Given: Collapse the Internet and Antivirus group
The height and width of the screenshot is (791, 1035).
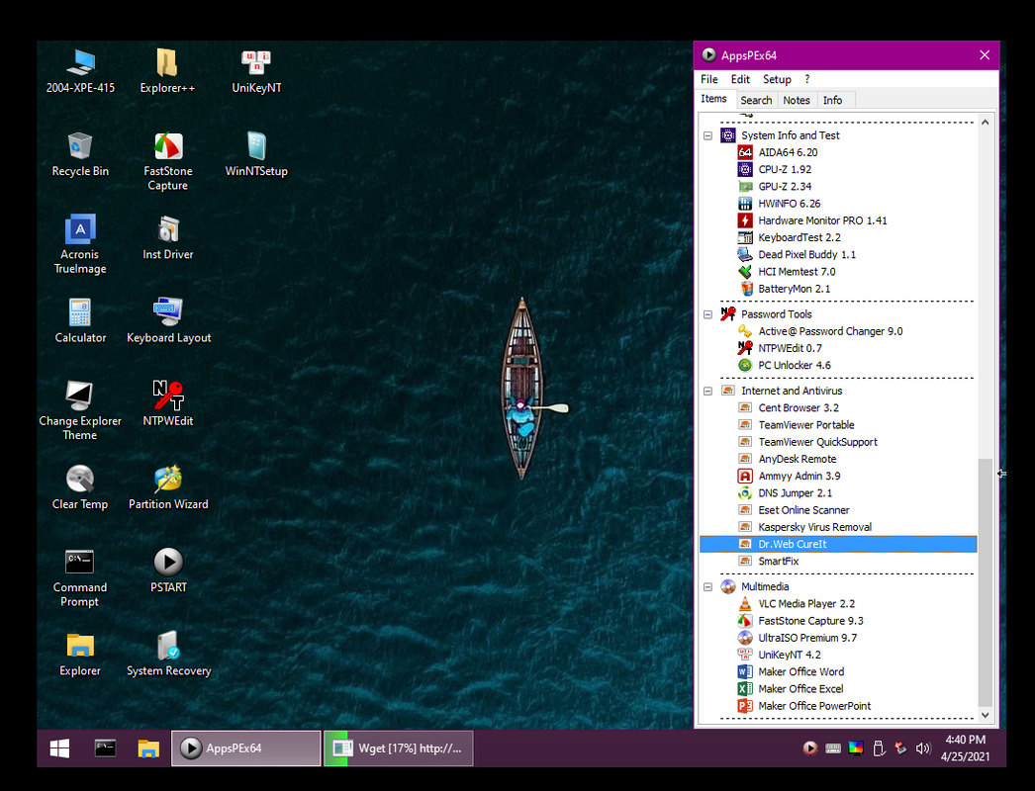Looking at the screenshot, I should [x=707, y=392].
